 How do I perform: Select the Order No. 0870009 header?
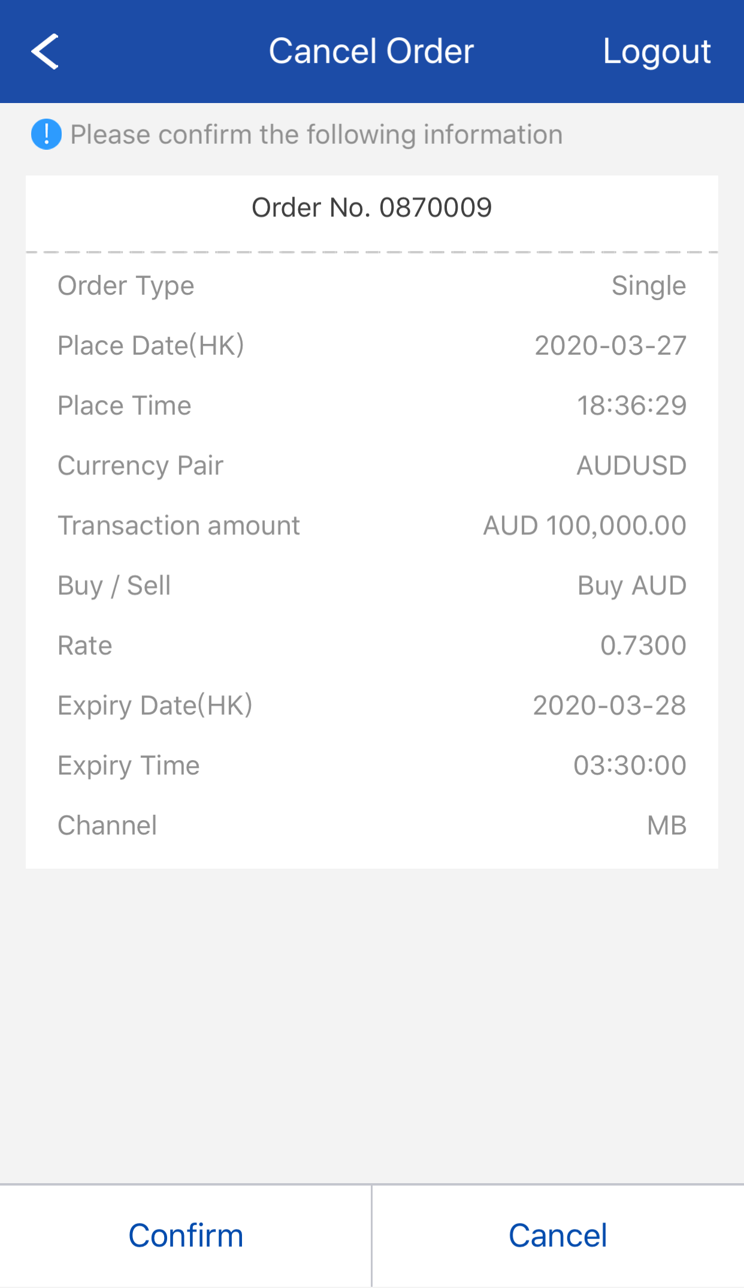point(371,208)
